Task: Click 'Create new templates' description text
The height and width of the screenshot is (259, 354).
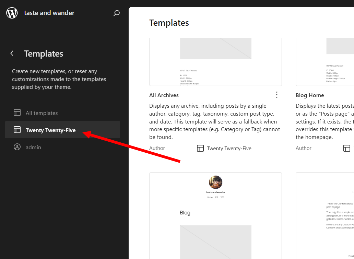Action: (59, 79)
